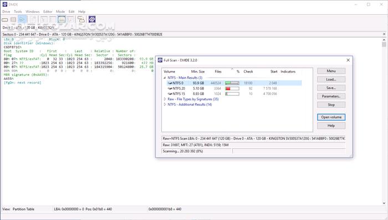Stop the running scan

(331, 105)
